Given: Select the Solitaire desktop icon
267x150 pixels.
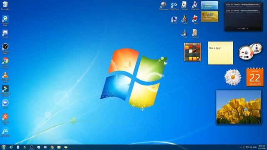Looking at the screenshot, I should [x=184, y=5].
